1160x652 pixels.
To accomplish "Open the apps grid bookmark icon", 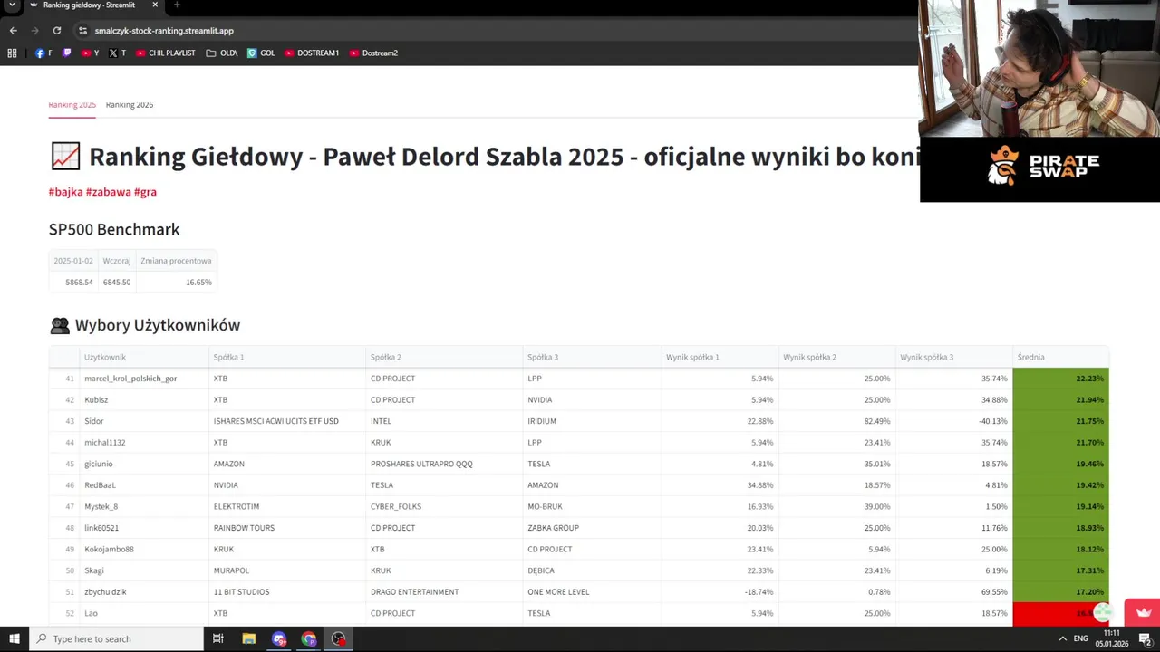I will tap(12, 53).
